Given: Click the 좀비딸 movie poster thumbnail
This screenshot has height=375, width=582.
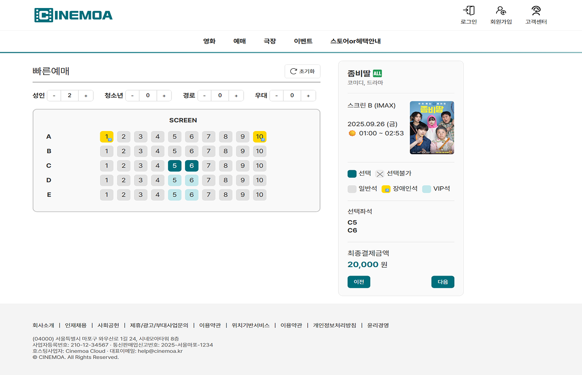Looking at the screenshot, I should click(x=432, y=128).
